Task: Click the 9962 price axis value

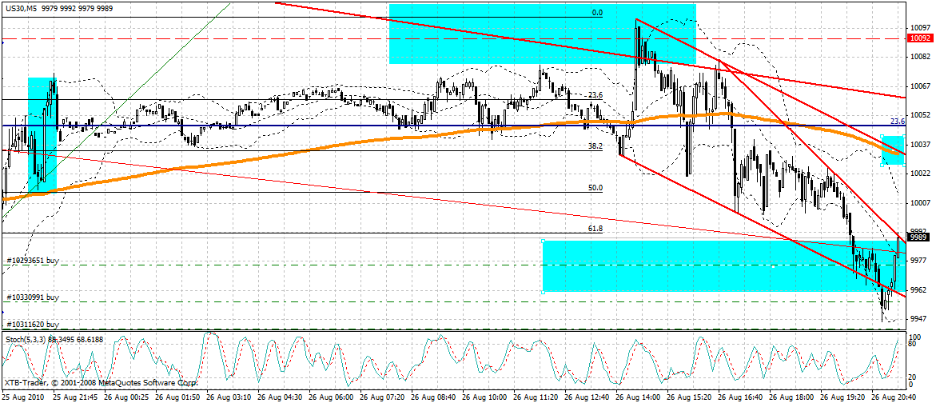Action: 918,289
